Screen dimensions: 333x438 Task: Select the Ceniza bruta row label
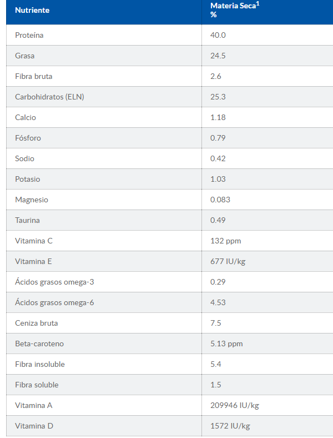(36, 323)
